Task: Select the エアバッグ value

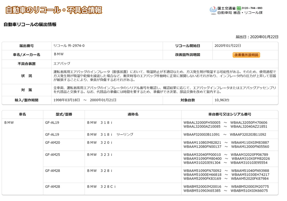Action: click(x=62, y=64)
